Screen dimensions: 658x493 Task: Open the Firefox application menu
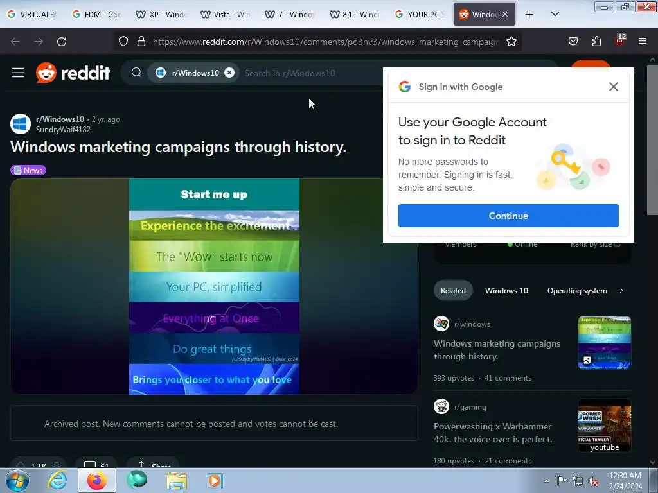643,41
